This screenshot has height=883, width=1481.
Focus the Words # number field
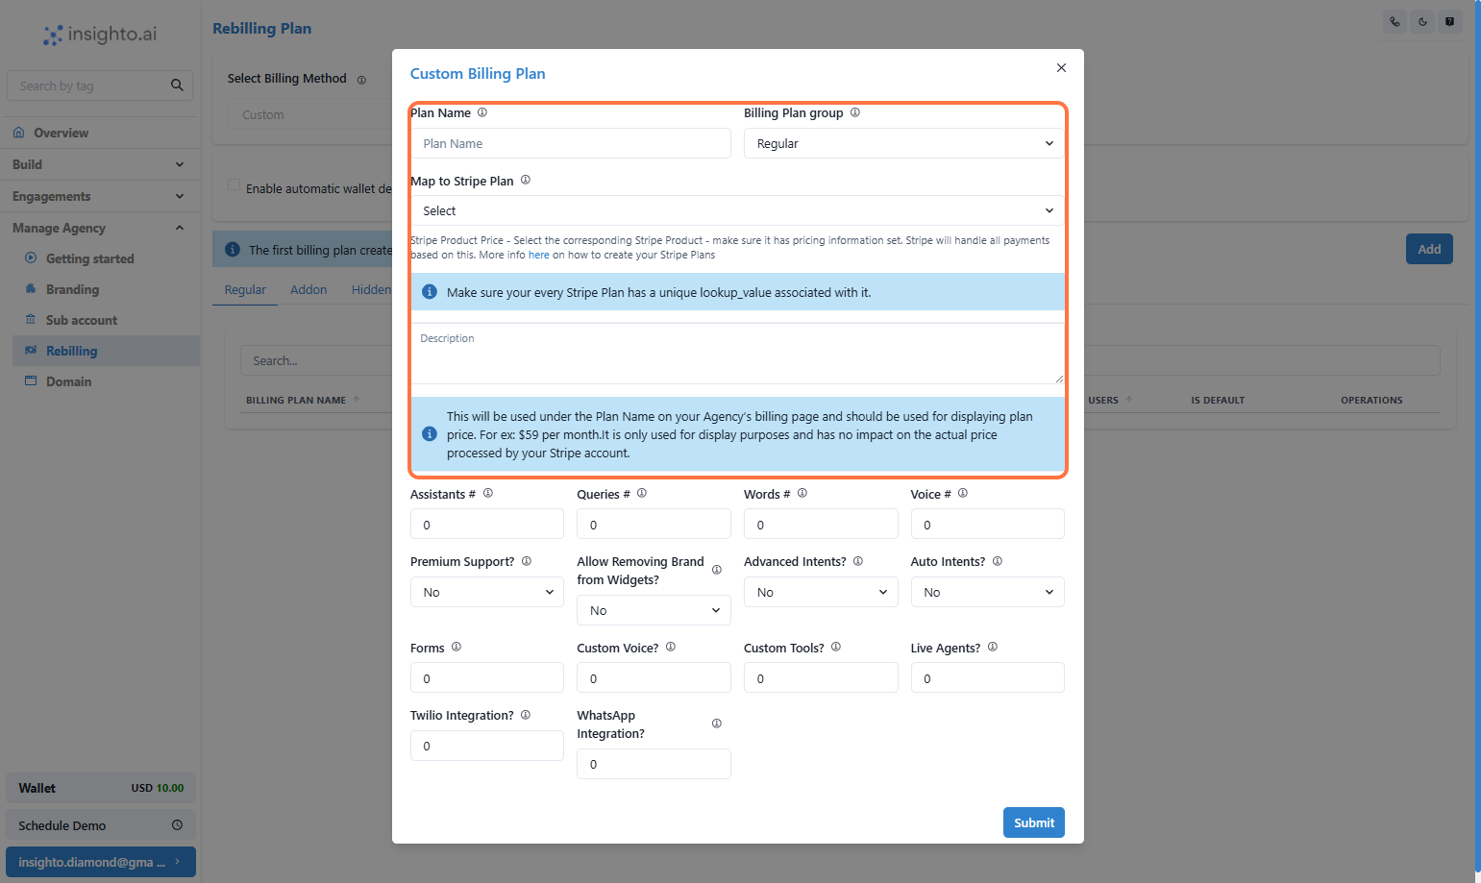821,525
